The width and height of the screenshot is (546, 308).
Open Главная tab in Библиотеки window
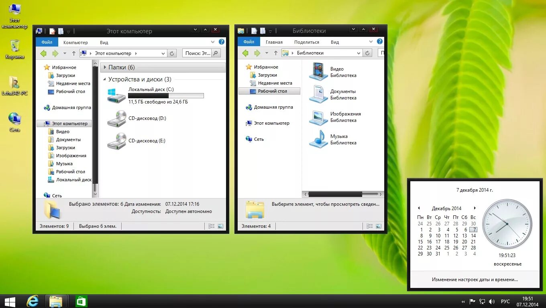[x=274, y=42]
